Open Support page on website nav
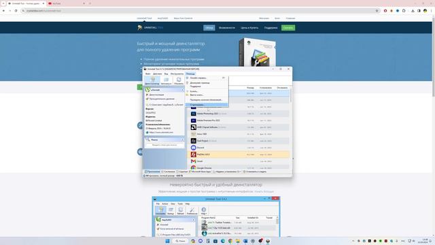 (271, 28)
